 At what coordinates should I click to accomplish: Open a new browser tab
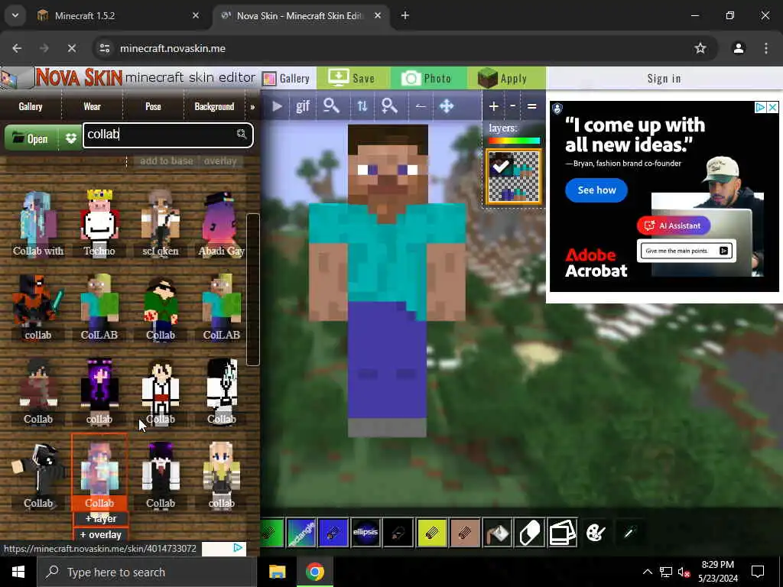[x=405, y=16]
